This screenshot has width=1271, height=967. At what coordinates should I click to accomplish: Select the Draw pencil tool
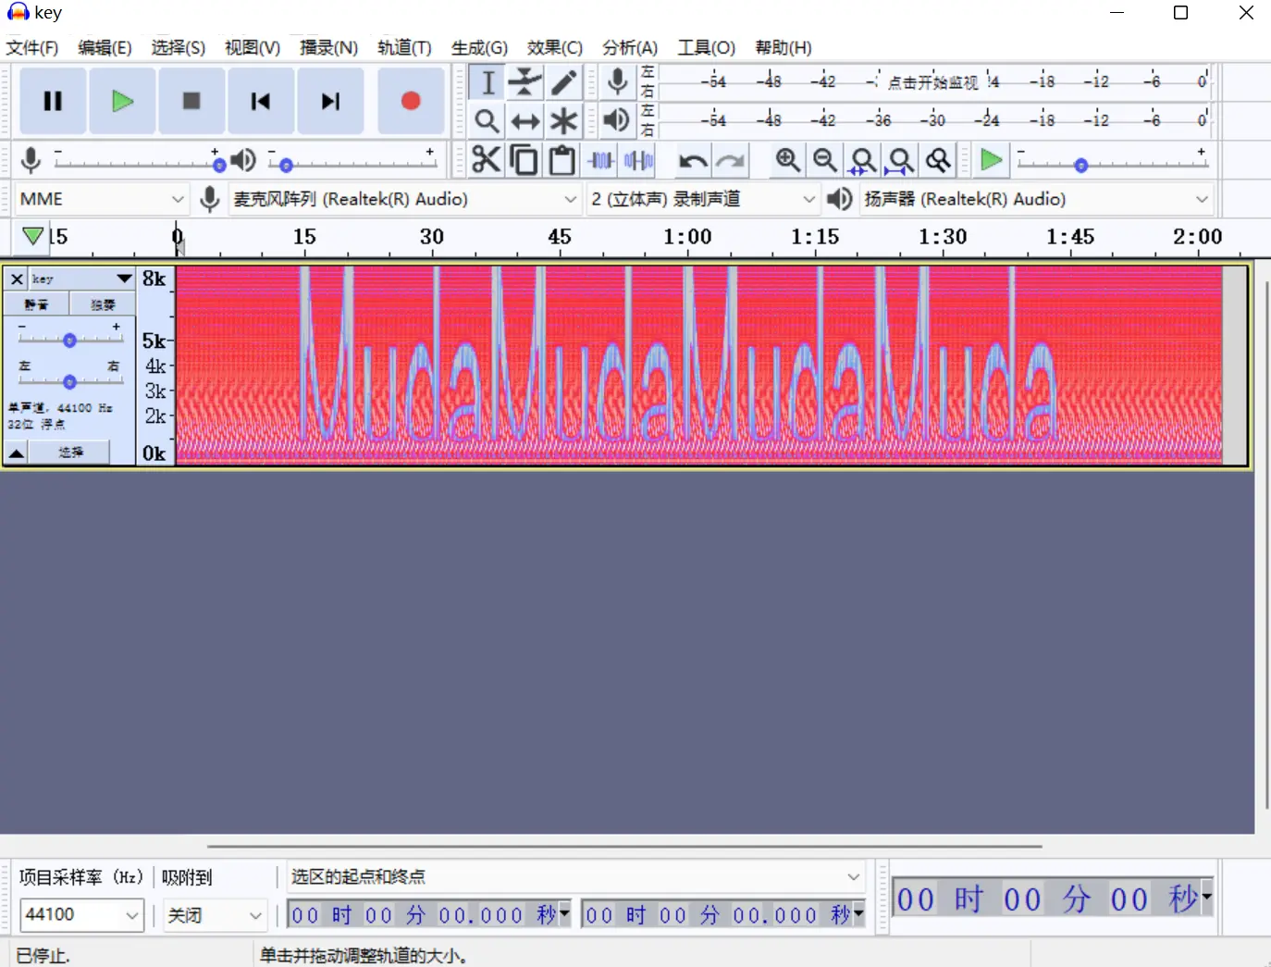tap(563, 82)
